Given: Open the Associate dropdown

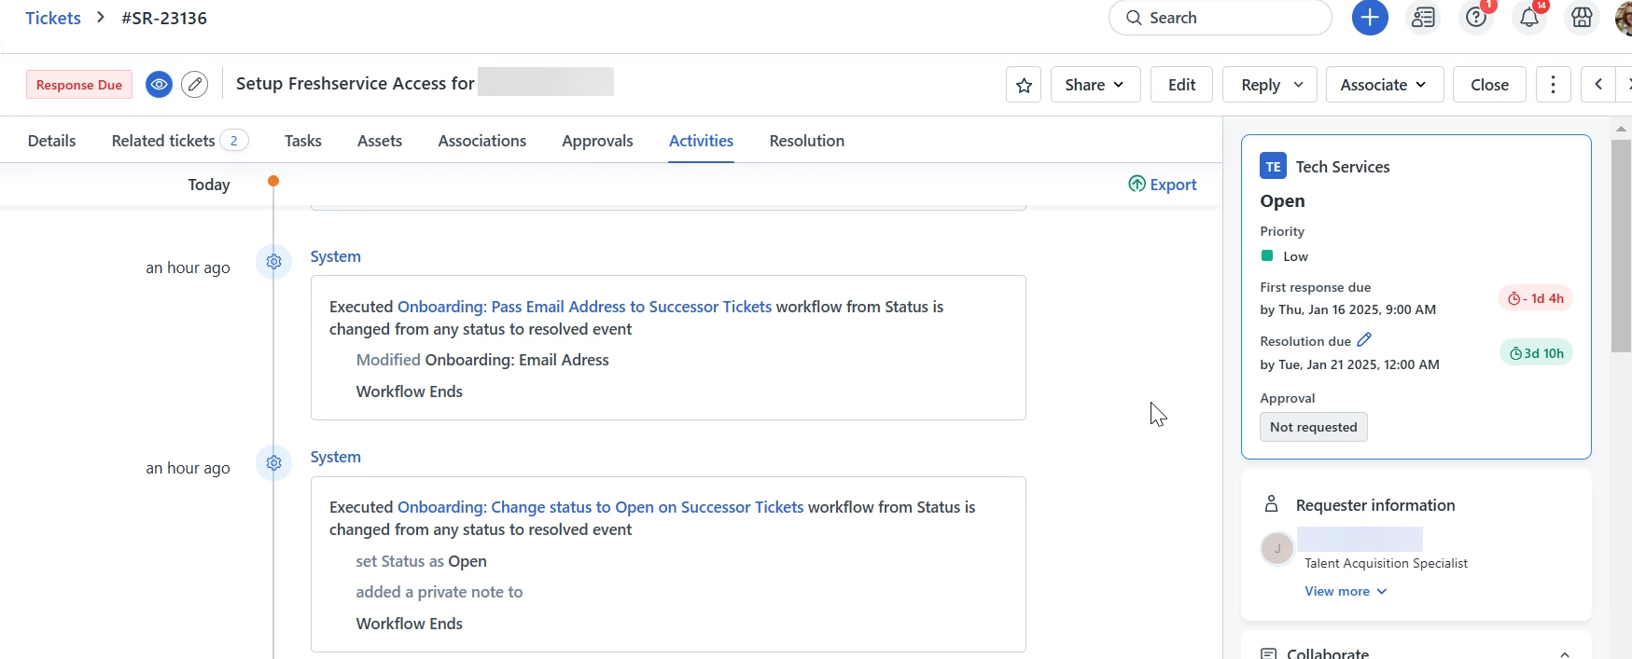Looking at the screenshot, I should click(1384, 85).
